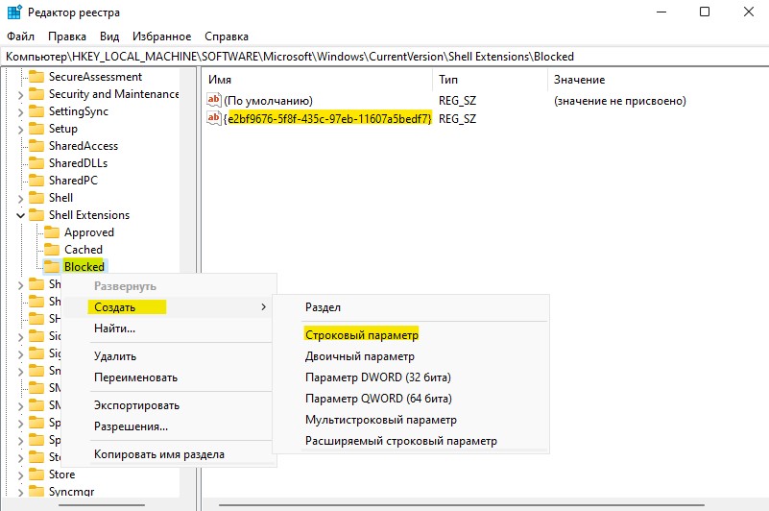Image resolution: width=769 pixels, height=511 pixels.
Task: Open the Справка menu
Action: click(226, 36)
